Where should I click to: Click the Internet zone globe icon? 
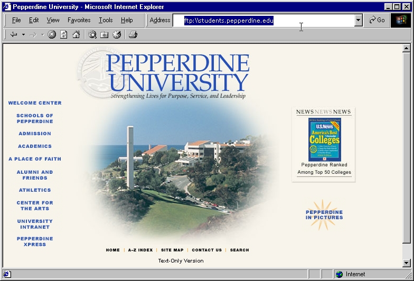click(x=339, y=275)
